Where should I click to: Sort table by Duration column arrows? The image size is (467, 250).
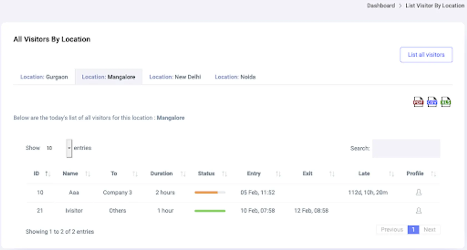coord(183,174)
